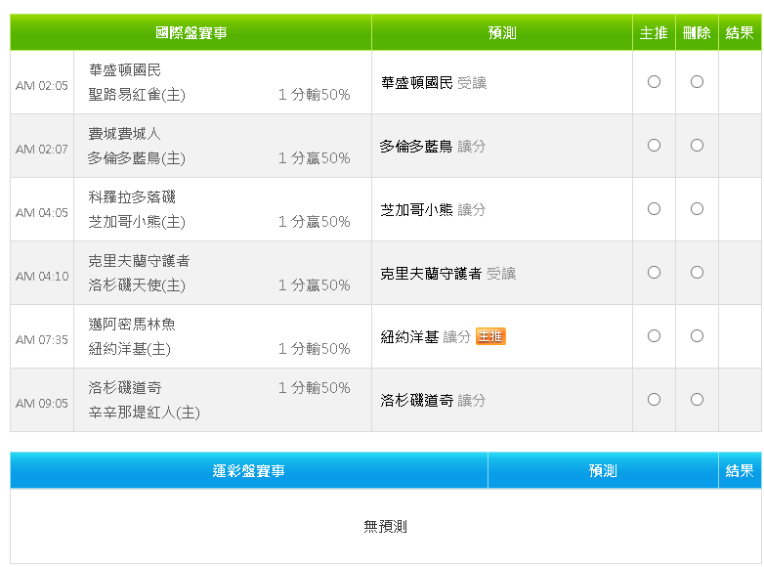Select 刪除 radio for 洛杉磯道奇 prediction
The image size is (764, 567).
tap(697, 399)
